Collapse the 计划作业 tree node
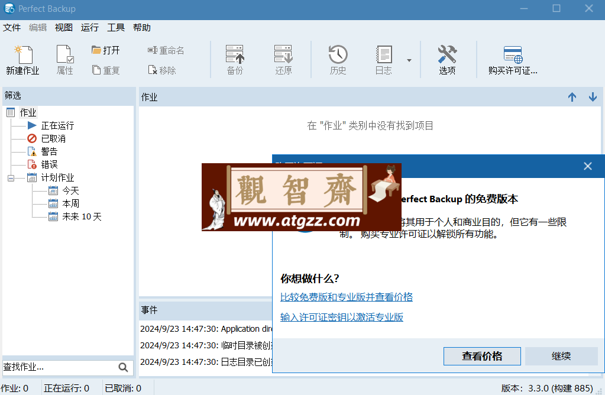The height and width of the screenshot is (395, 605). click(11, 178)
